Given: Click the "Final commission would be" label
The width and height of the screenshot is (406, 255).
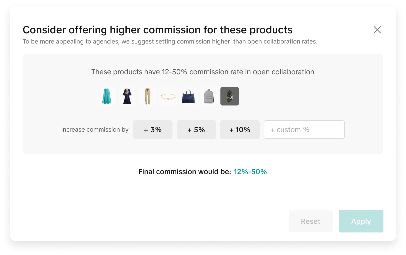Looking at the screenshot, I should 185,172.
